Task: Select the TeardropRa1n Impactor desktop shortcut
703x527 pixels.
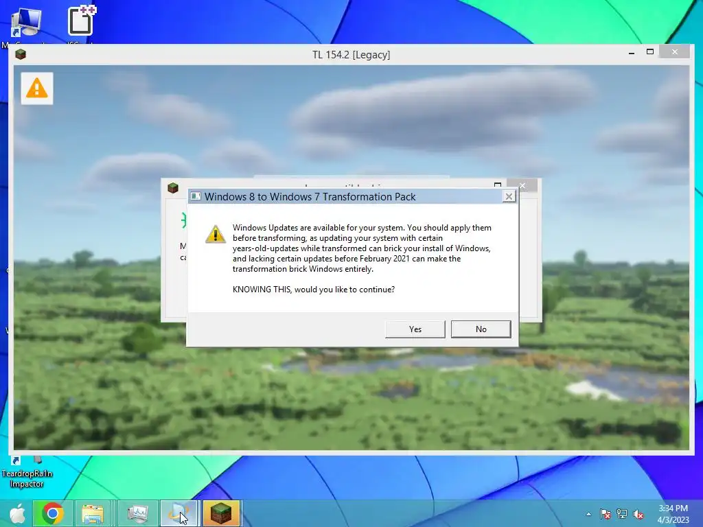Action: coord(27,472)
